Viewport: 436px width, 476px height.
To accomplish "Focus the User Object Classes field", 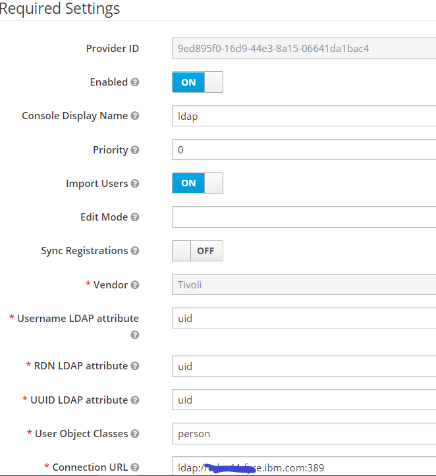I will click(304, 433).
